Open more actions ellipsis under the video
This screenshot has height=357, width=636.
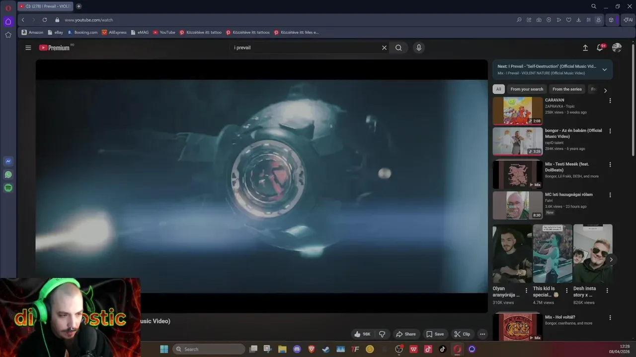pos(482,334)
